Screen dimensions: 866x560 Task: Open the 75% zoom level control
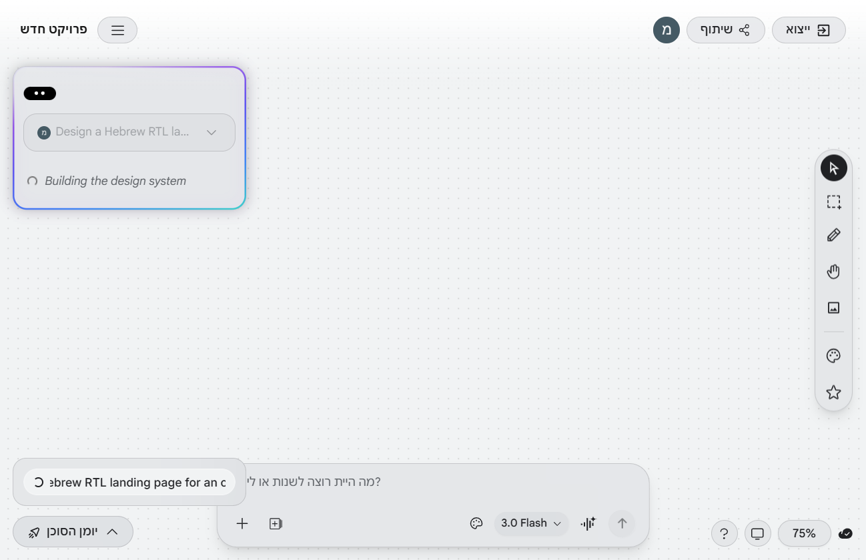pyautogui.click(x=804, y=533)
